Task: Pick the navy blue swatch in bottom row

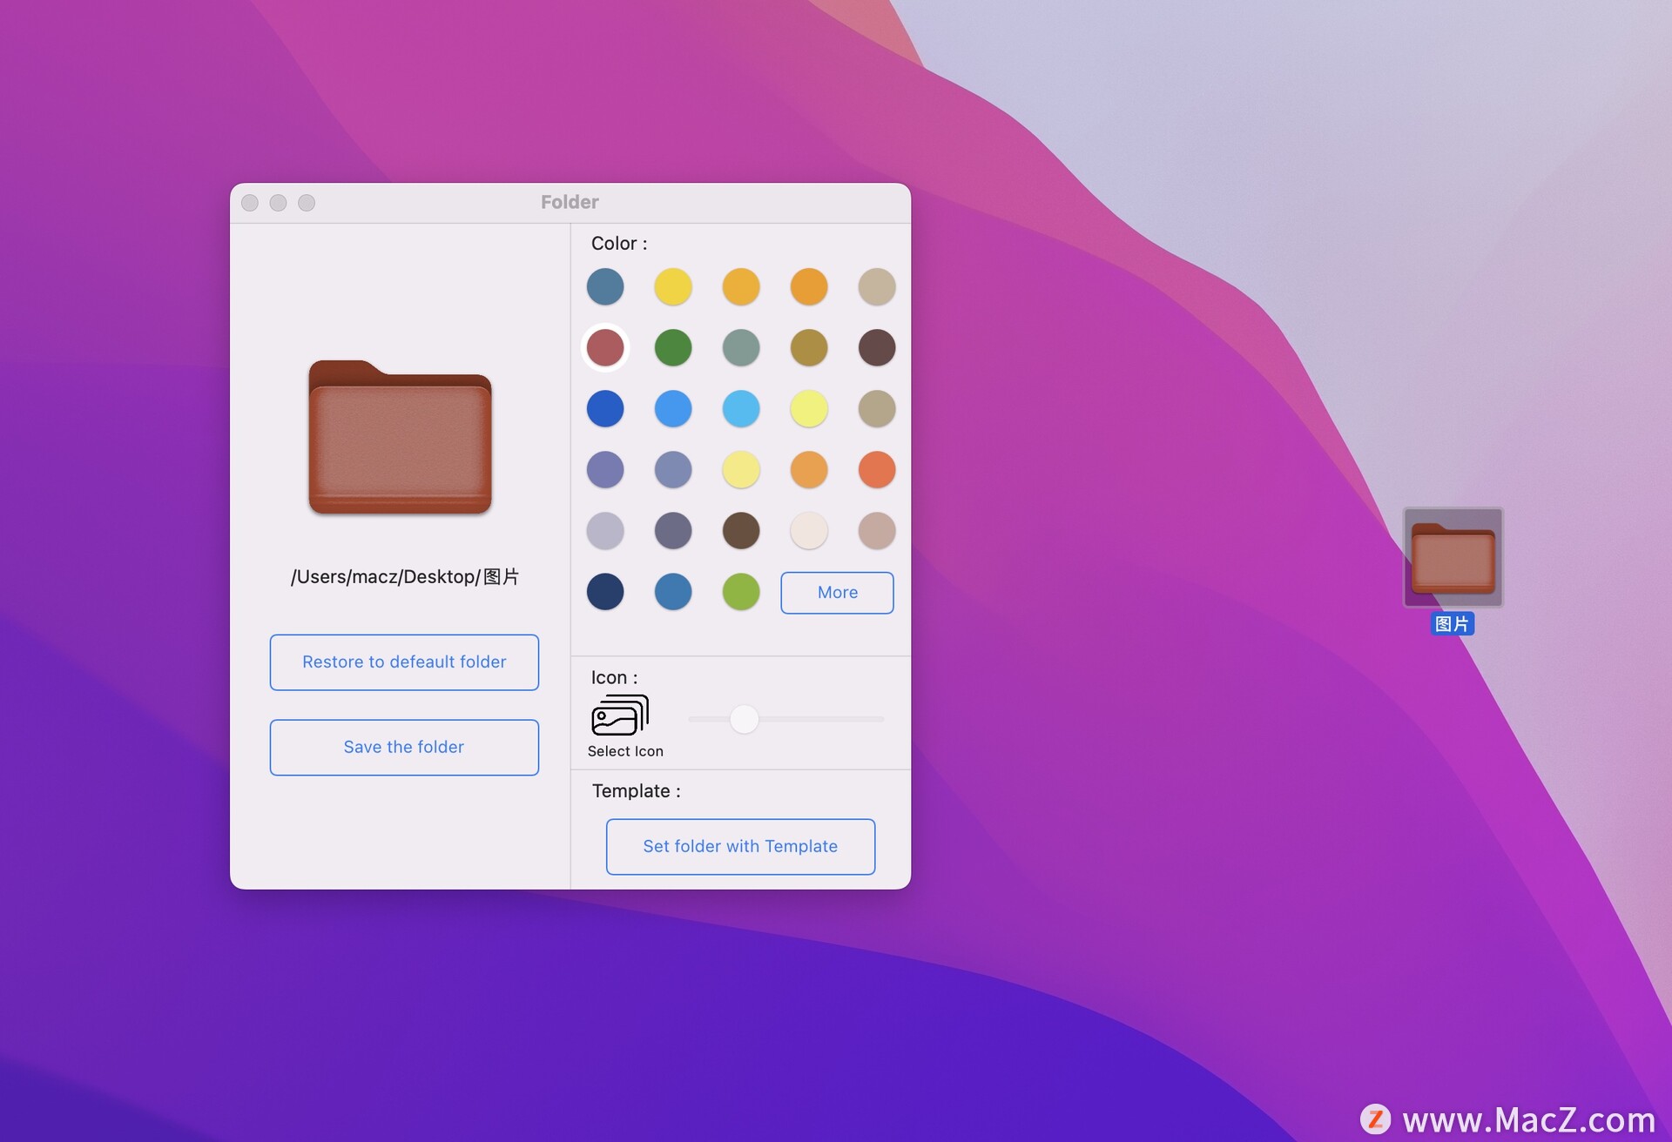Action: click(605, 591)
